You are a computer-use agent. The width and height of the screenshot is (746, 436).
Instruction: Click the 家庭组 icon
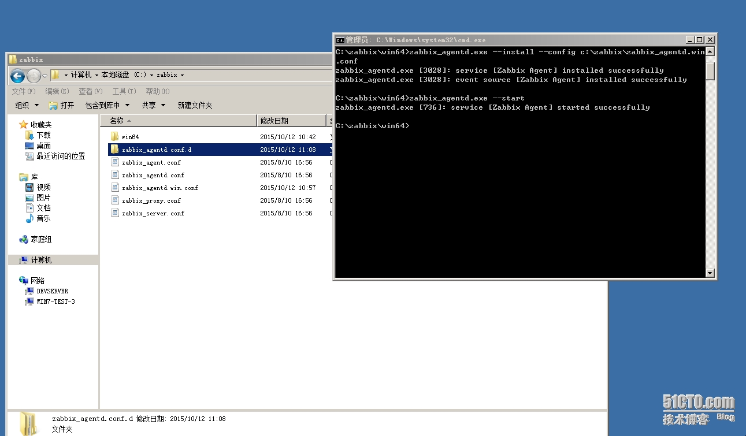coord(24,239)
